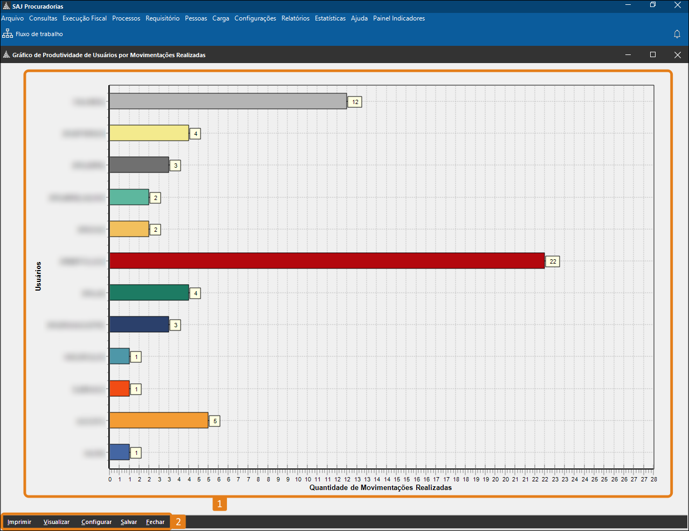The image size is (689, 531).
Task: Select the steel-blue bottom bar with value 1
Action: pyautogui.click(x=119, y=452)
